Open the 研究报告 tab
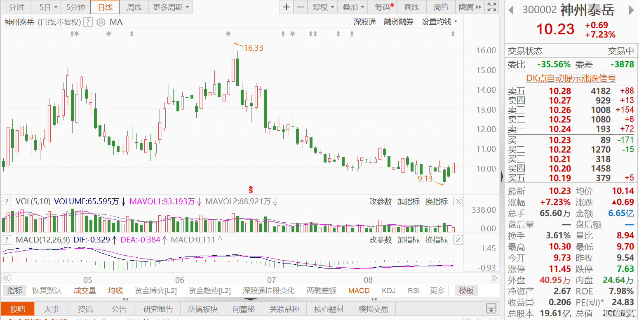This screenshot has height=320, width=639. tap(158, 309)
